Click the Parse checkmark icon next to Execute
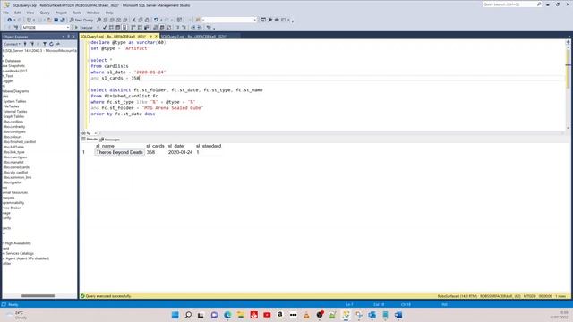 pos(105,28)
